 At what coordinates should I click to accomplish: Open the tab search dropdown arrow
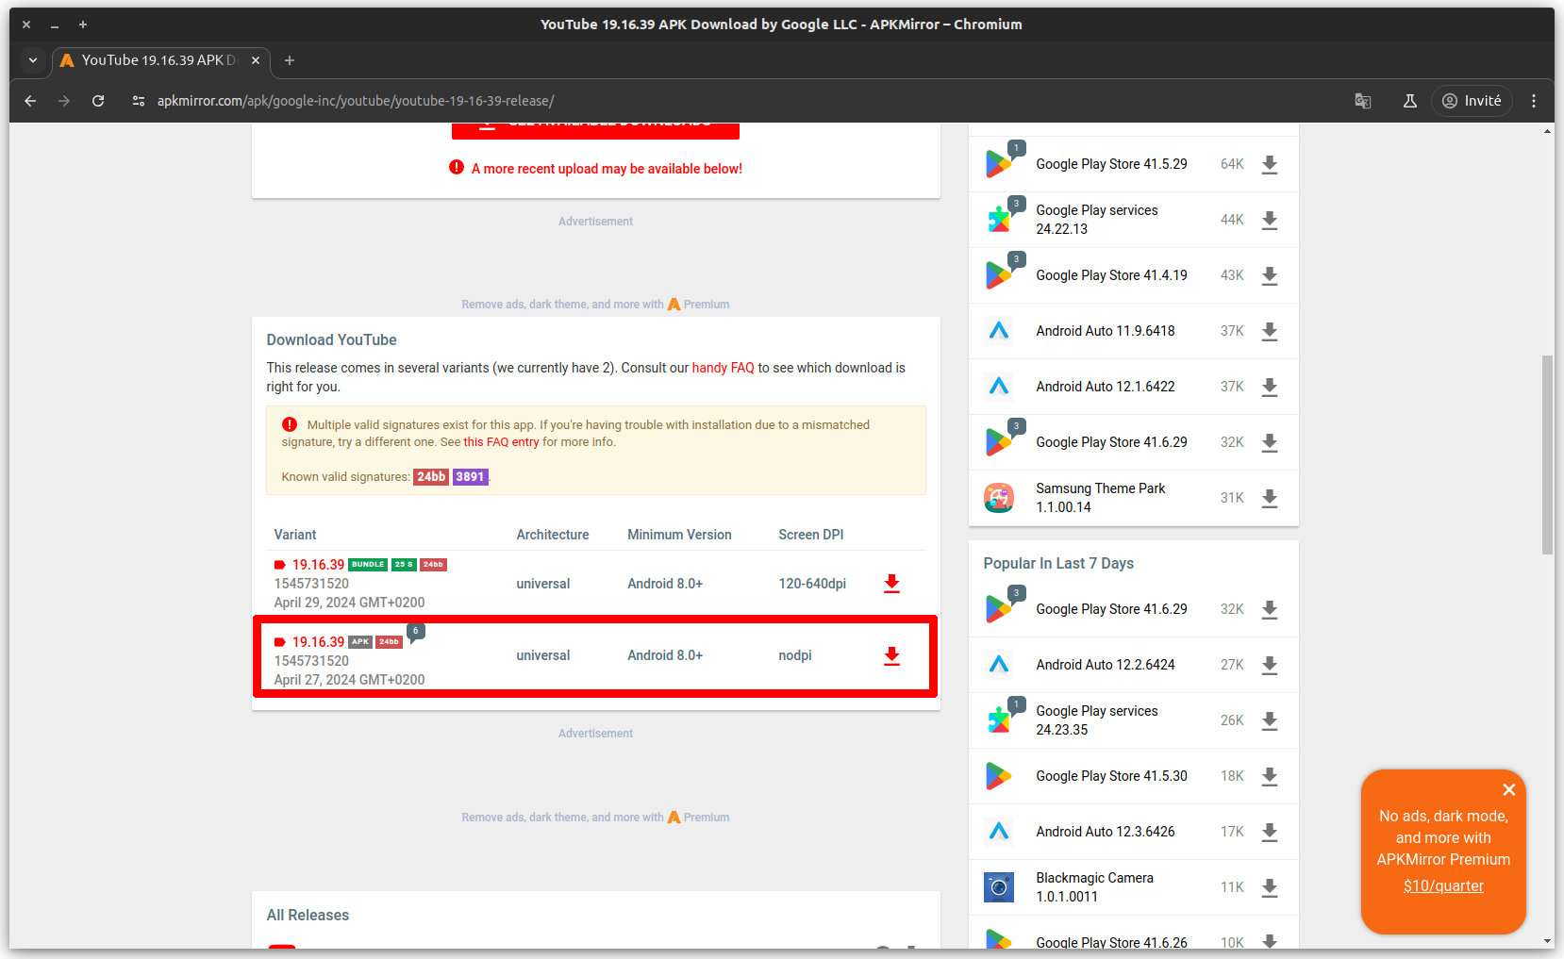click(x=33, y=60)
